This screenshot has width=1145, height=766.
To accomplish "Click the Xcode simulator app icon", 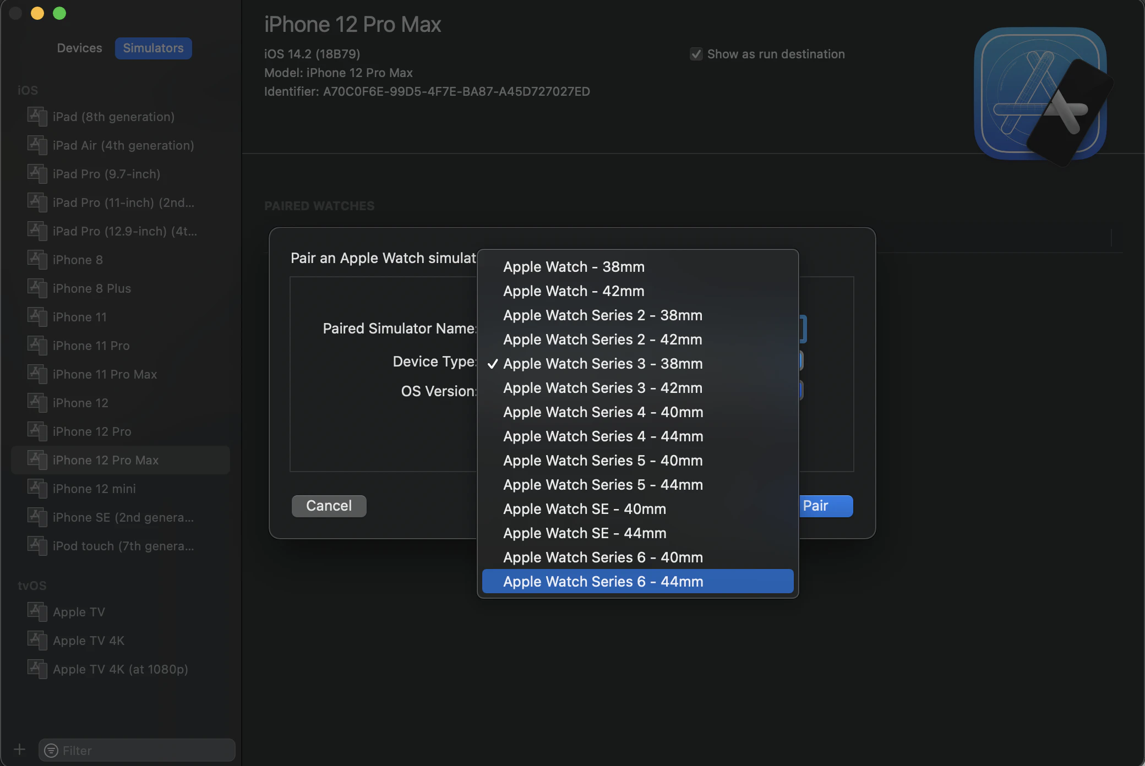I will [x=1042, y=96].
